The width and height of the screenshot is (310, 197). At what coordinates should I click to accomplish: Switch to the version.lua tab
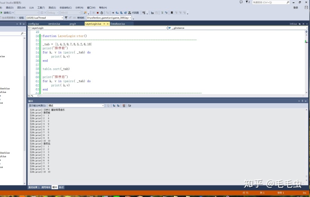[x=54, y=24]
